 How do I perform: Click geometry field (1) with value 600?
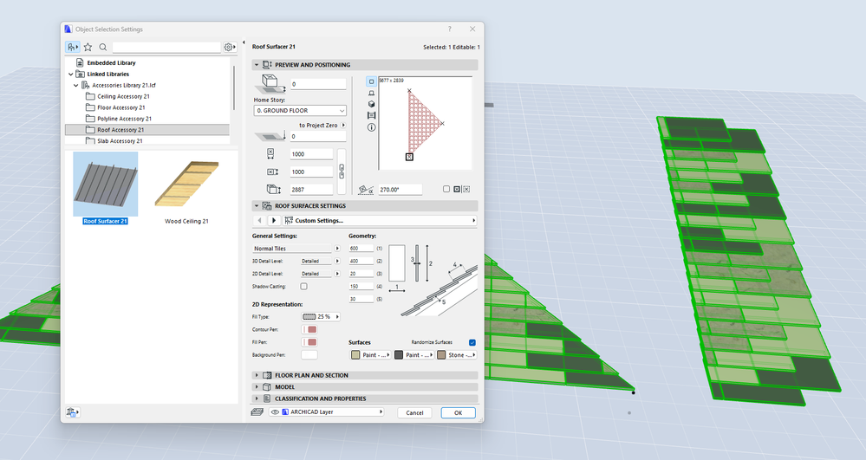click(361, 249)
